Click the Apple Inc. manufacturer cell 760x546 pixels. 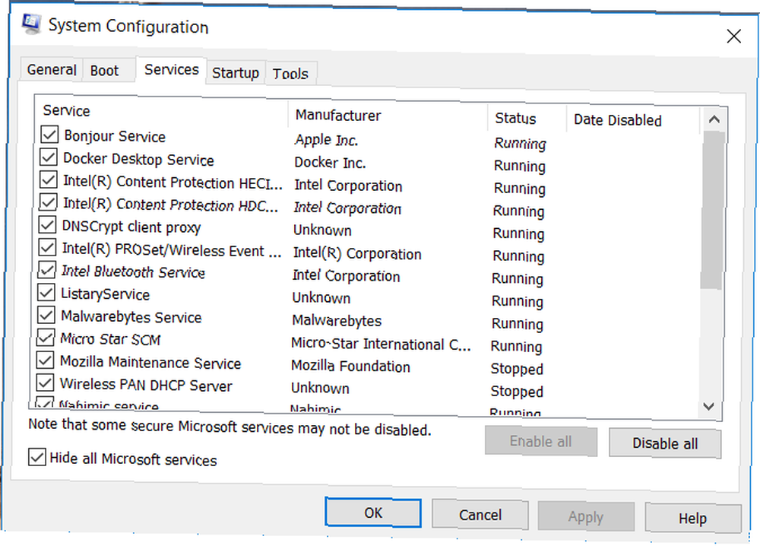[327, 140]
